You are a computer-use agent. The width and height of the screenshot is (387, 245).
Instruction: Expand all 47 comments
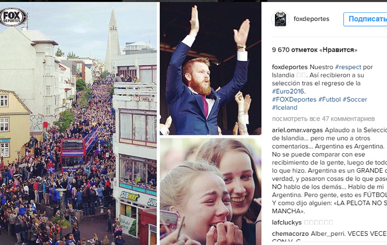[323, 119]
